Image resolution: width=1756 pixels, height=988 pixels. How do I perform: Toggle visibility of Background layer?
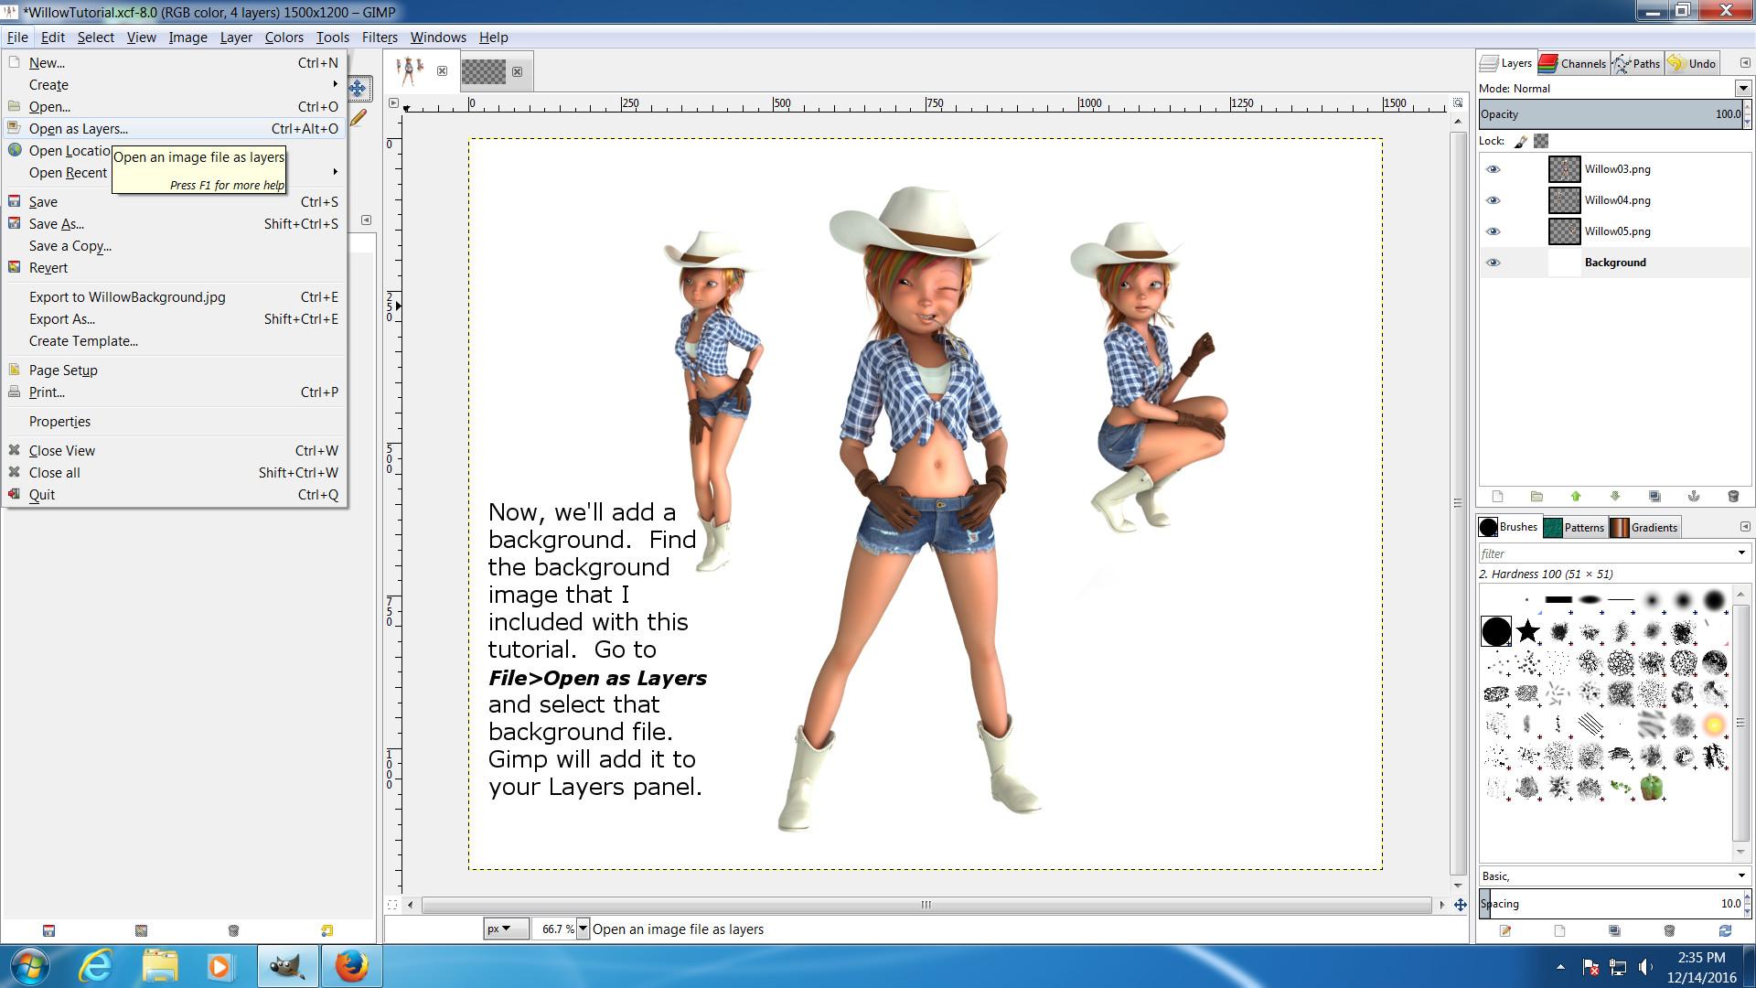(x=1493, y=263)
